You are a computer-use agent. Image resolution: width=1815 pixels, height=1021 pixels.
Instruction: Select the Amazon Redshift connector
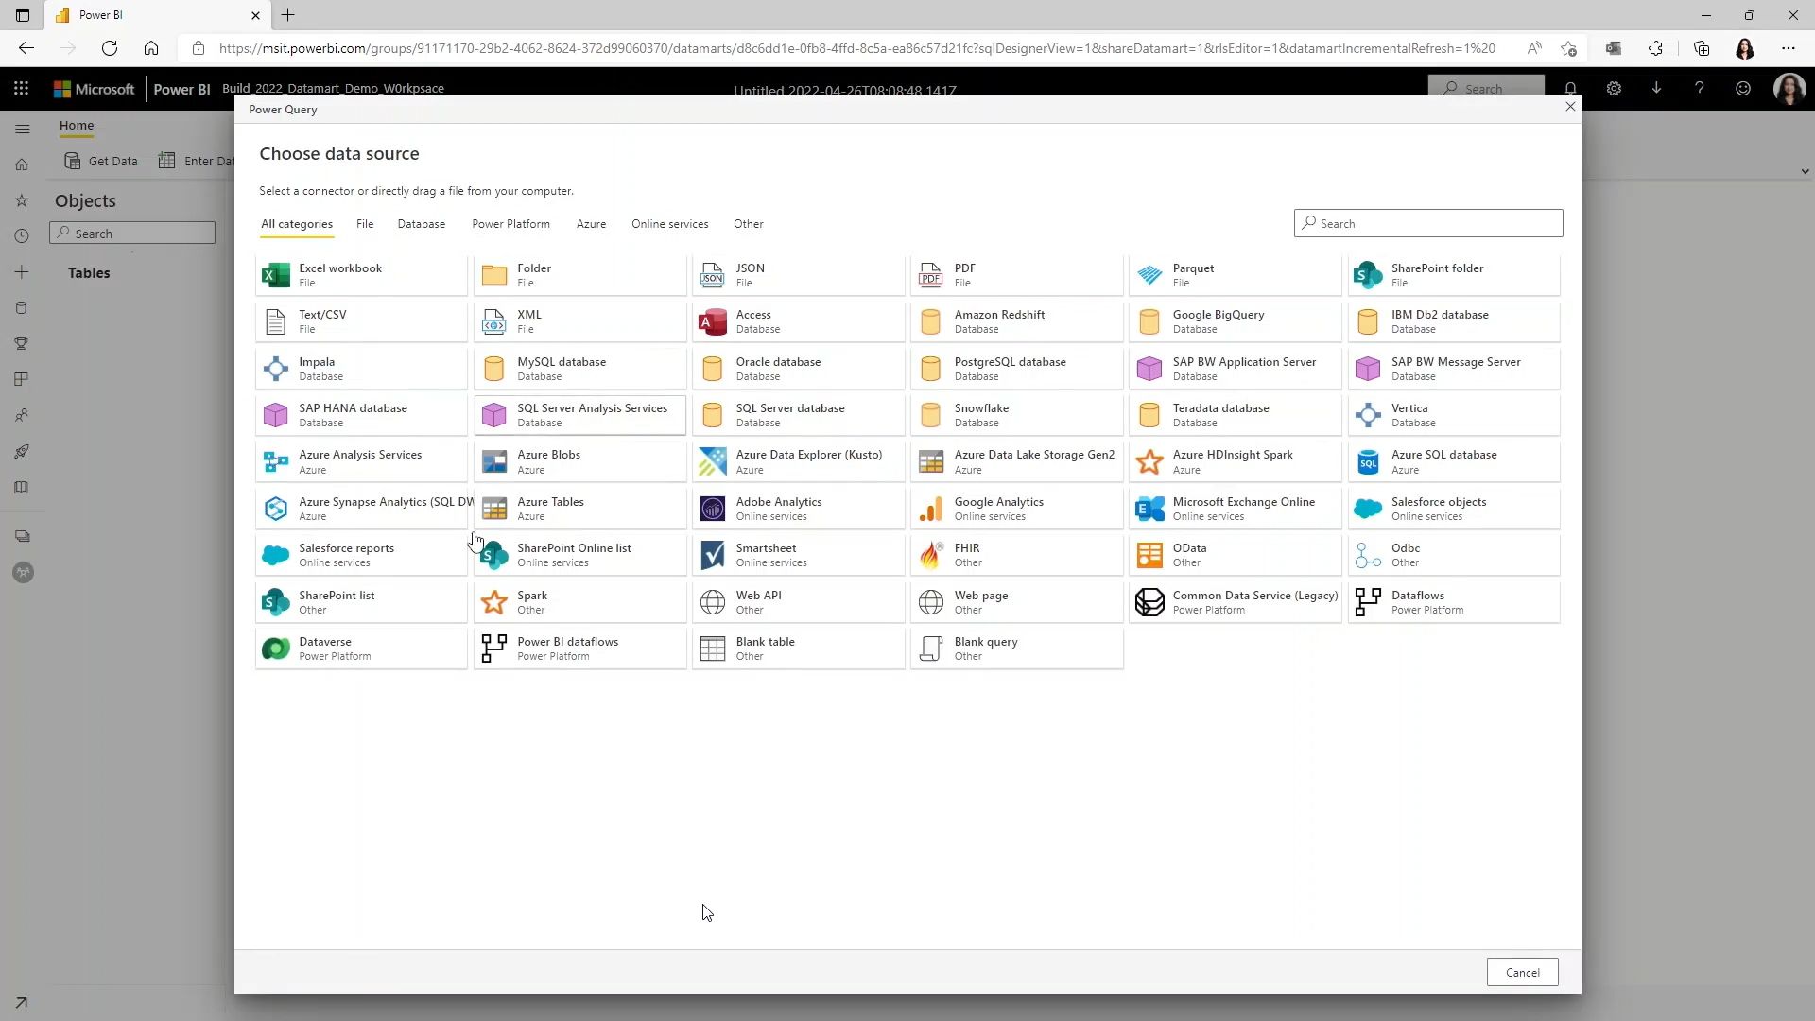[1016, 321]
